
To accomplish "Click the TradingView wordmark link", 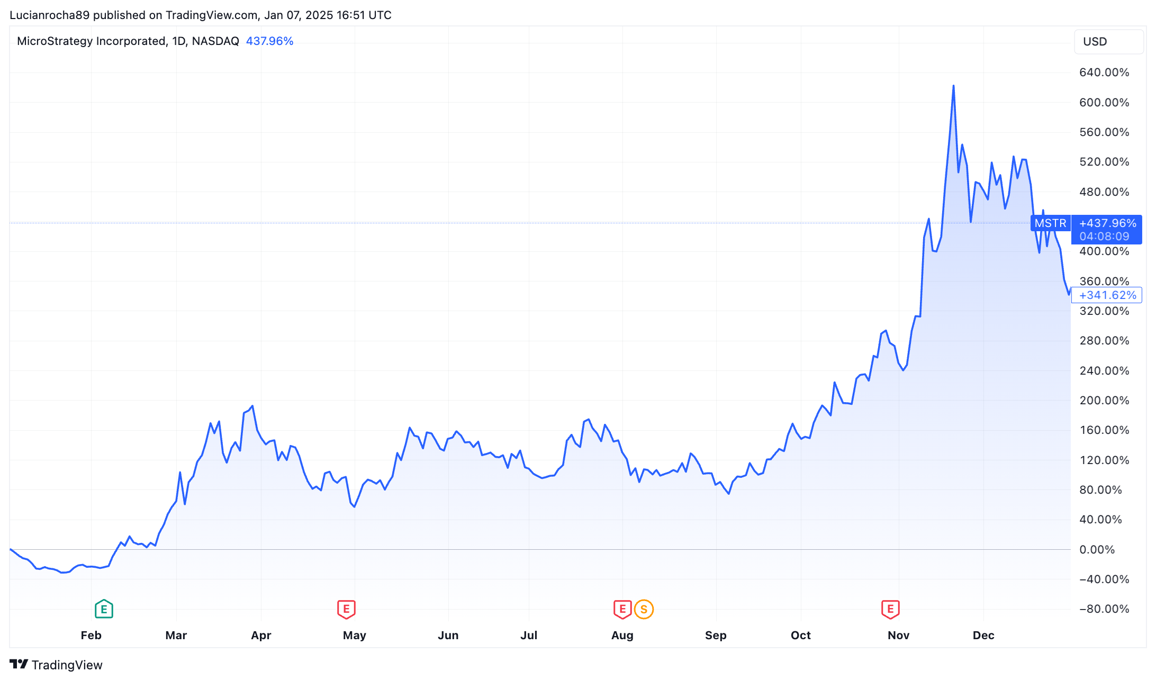I will [67, 665].
